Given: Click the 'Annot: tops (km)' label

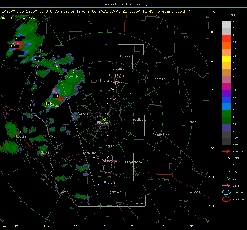Looking at the screenshot, I should 19,18.
